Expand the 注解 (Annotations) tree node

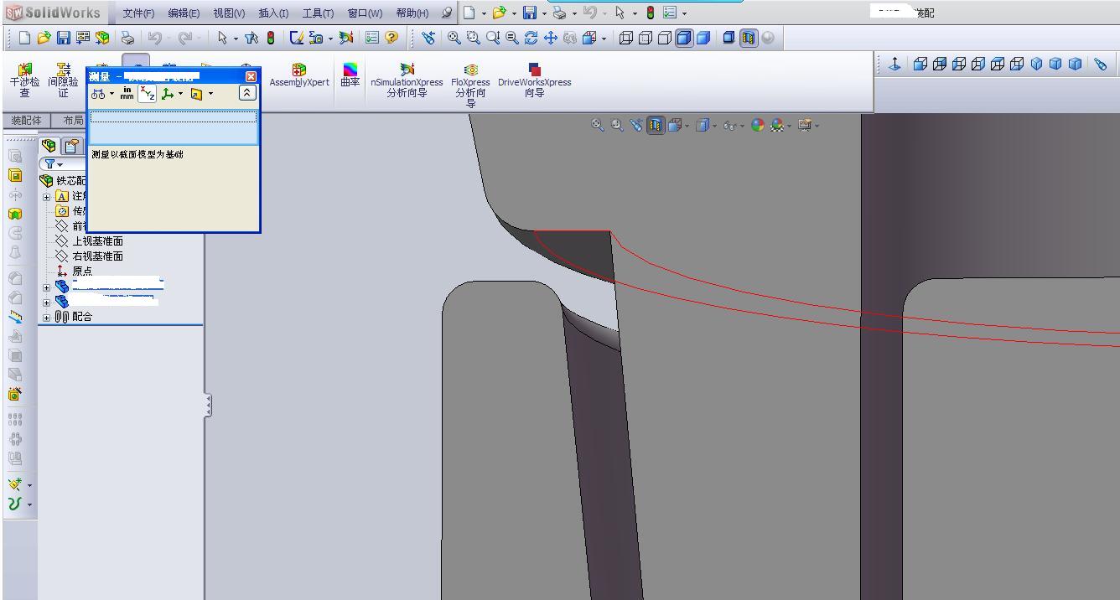click(47, 197)
